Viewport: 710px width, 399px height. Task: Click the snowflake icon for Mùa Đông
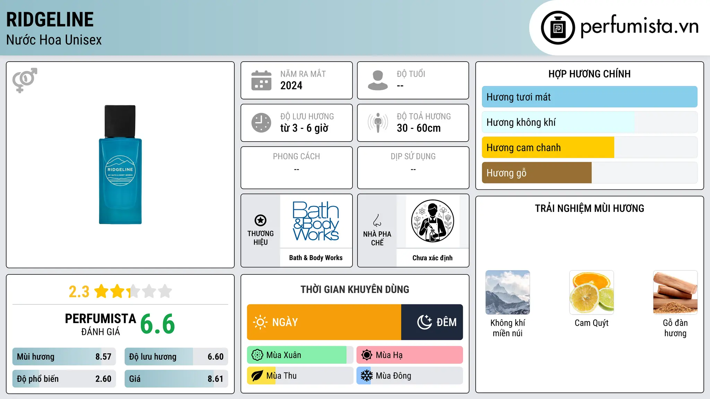coord(367,376)
